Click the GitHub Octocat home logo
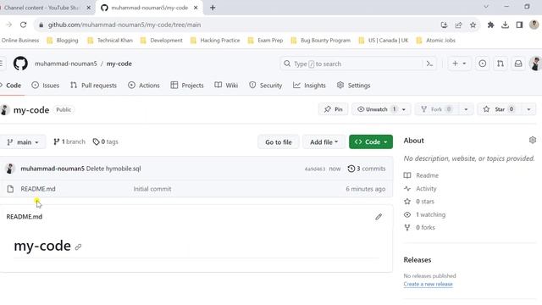Screen dimensions: 542x305 (20, 64)
